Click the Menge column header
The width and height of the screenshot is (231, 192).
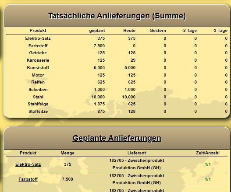pyautogui.click(x=68, y=153)
